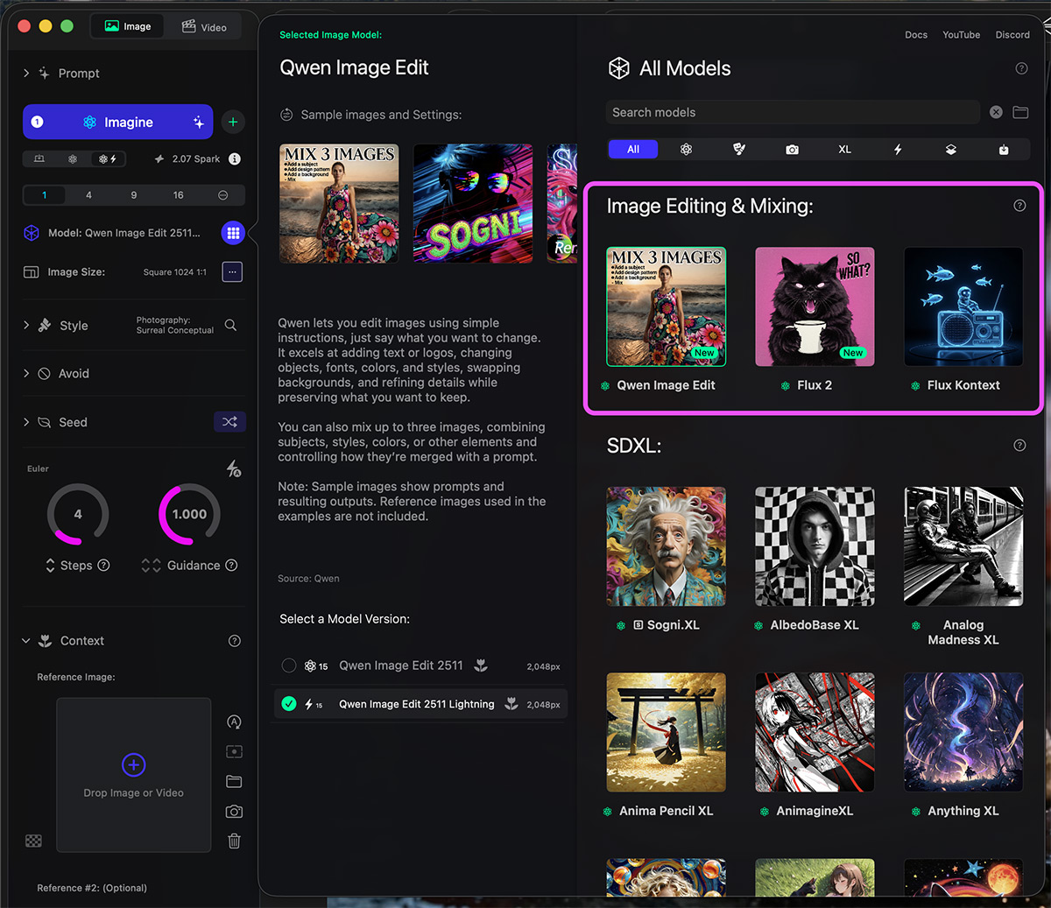The height and width of the screenshot is (908, 1051).
Task: Click the trash icon to delete reference image
Action: coord(234,841)
